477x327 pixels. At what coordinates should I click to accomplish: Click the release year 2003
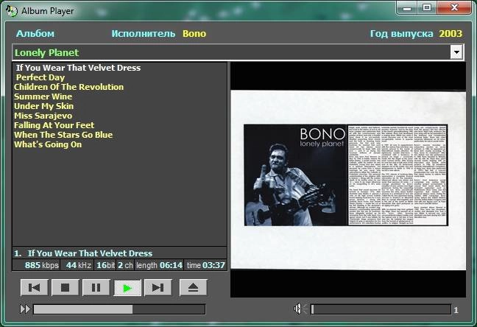click(x=451, y=33)
